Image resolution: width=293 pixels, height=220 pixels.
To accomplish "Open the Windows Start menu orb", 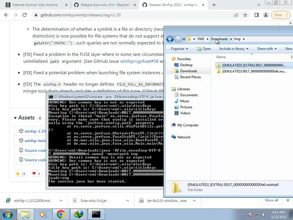I will point(8,214).
